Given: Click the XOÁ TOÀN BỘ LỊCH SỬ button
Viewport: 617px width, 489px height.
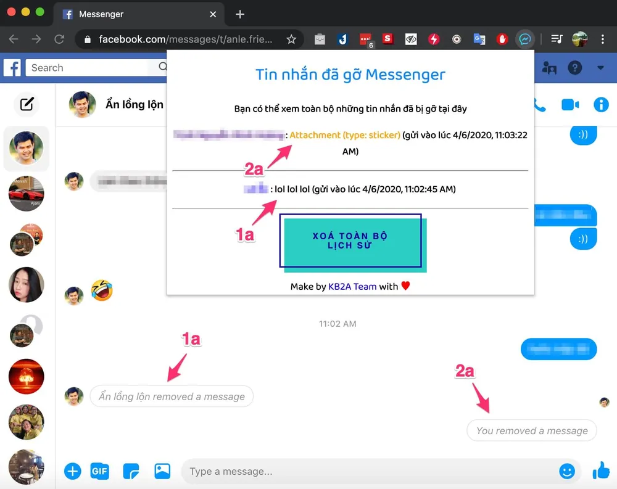Looking at the screenshot, I should [350, 240].
